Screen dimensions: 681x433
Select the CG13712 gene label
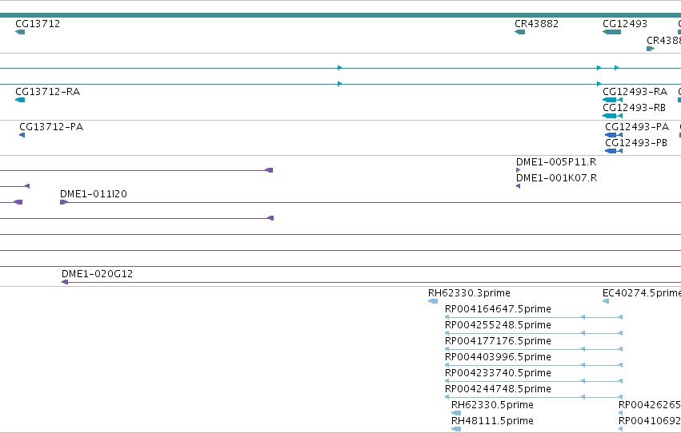(38, 23)
